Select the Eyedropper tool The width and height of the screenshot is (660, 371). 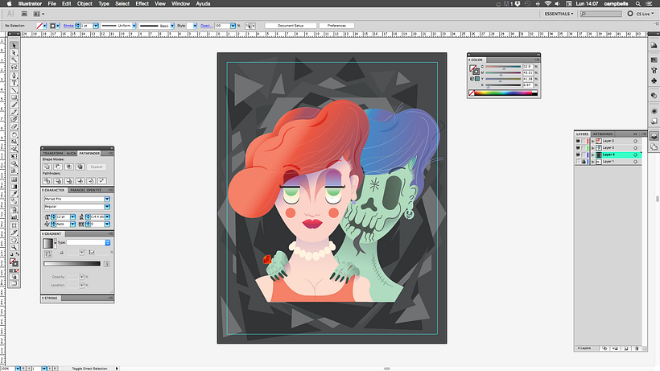tap(14, 194)
